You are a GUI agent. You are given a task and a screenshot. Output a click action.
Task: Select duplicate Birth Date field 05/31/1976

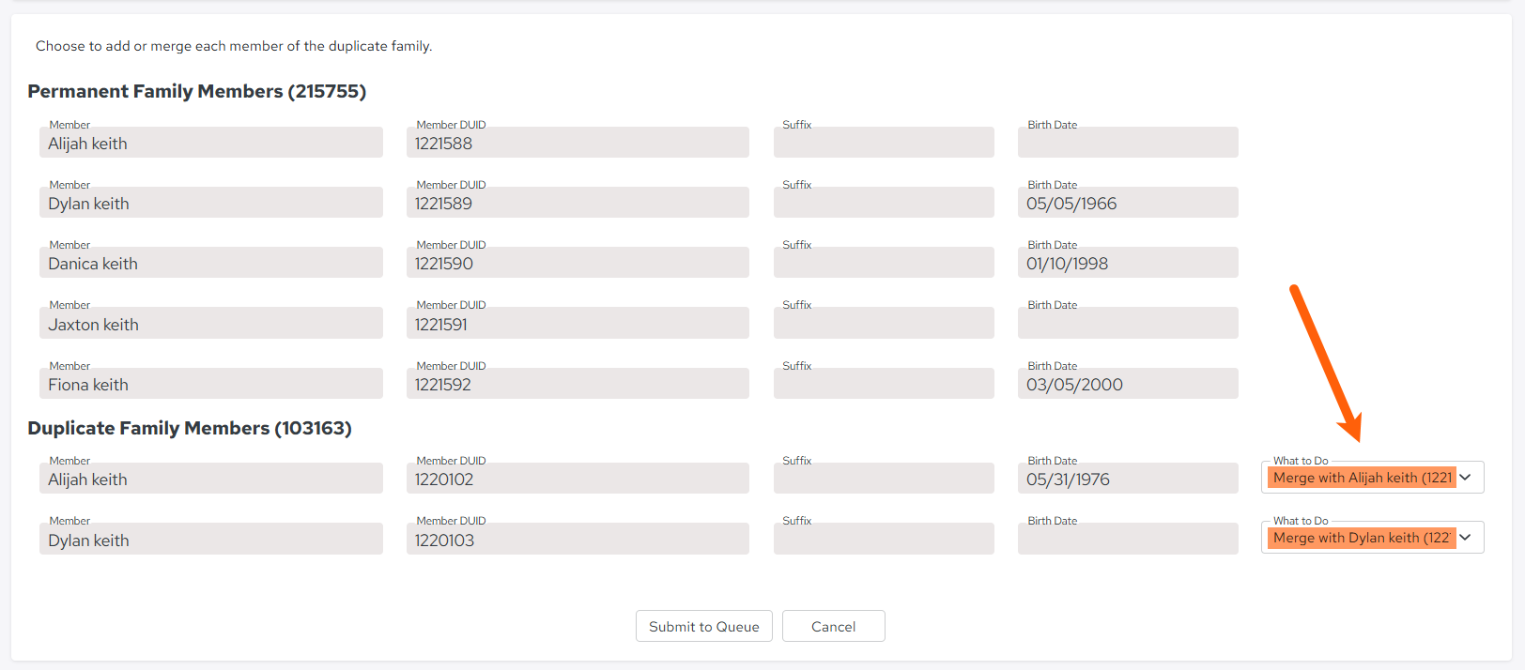pos(1128,479)
